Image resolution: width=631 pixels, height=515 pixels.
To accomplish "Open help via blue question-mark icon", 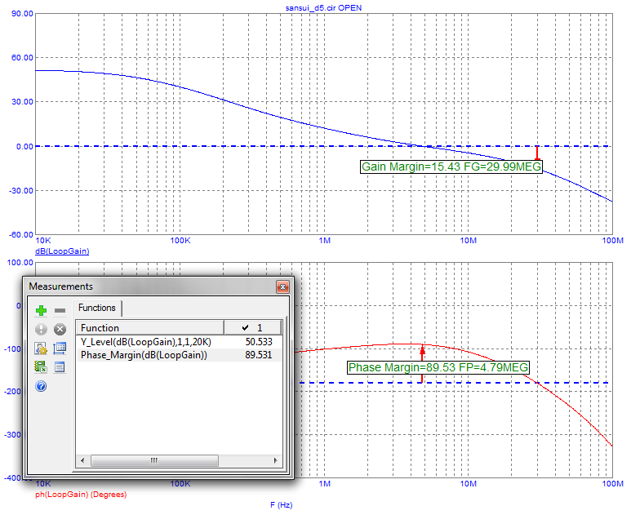I will (41, 386).
